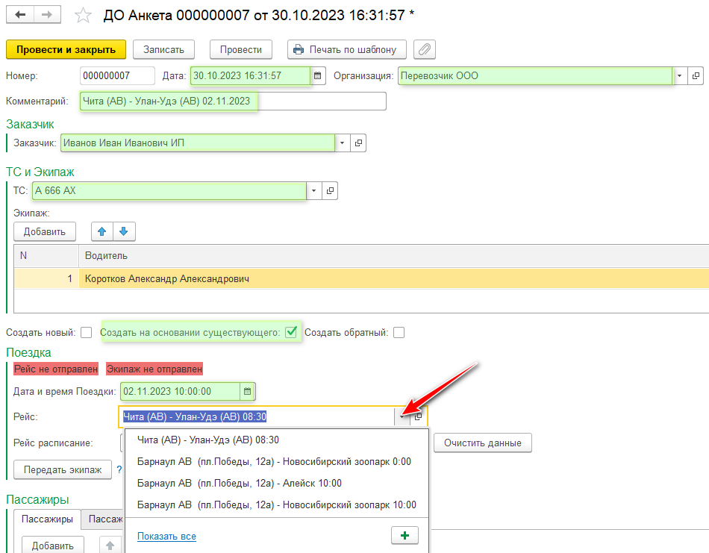Screen dimensions: 709x553
Task: Click the back navigation arrow
Action: [20, 15]
